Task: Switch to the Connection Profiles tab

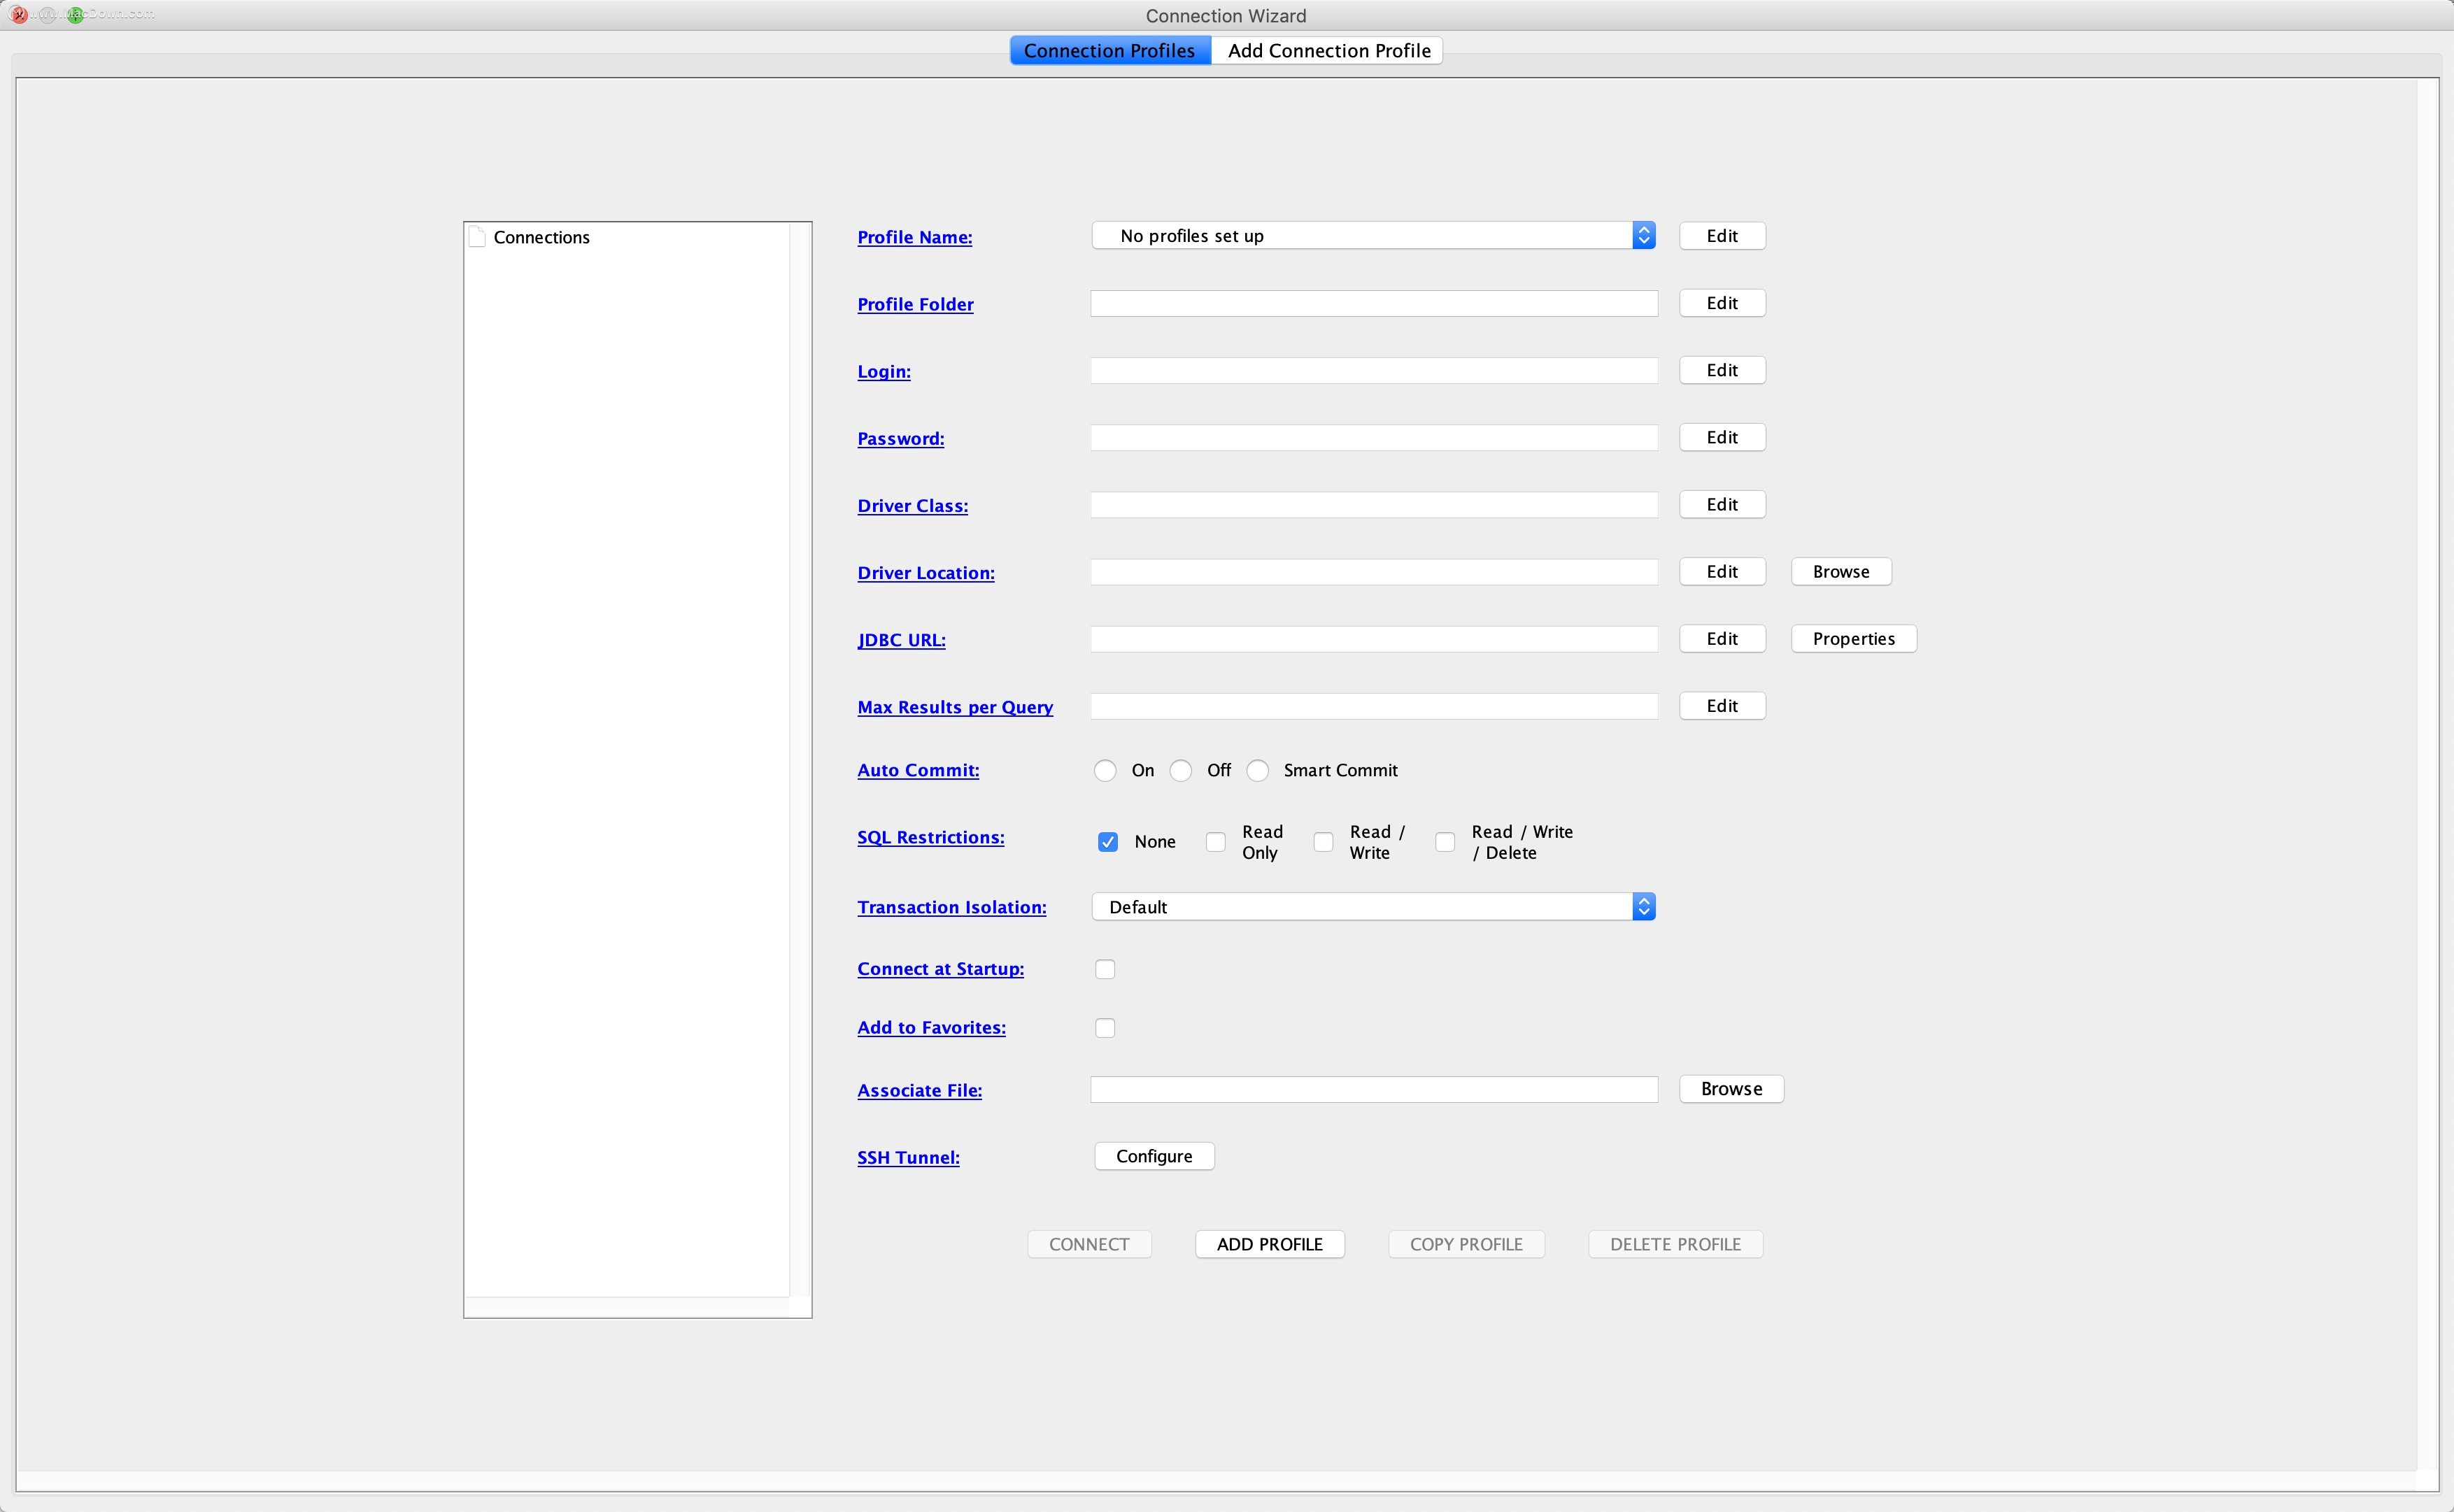Action: [x=1110, y=51]
